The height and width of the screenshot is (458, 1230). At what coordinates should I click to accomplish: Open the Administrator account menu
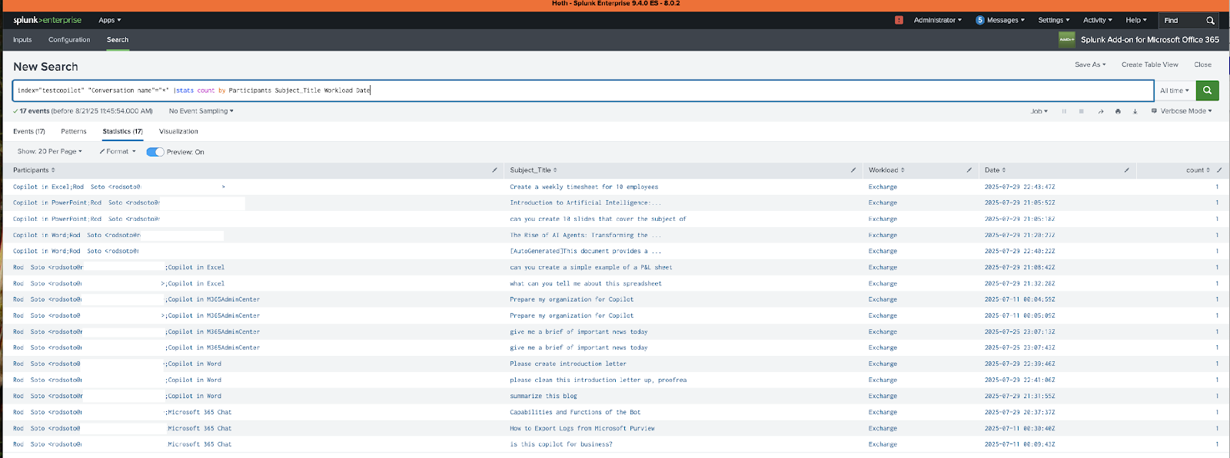tap(938, 20)
